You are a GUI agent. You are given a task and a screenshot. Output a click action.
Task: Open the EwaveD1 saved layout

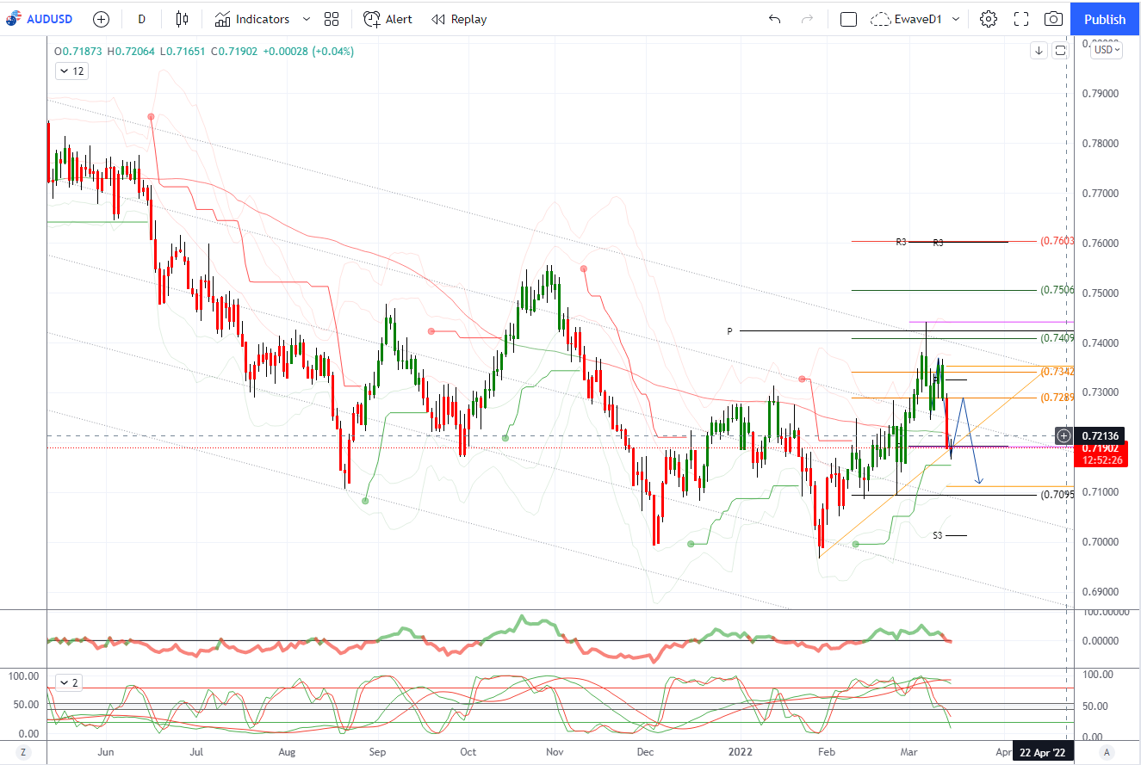907,19
